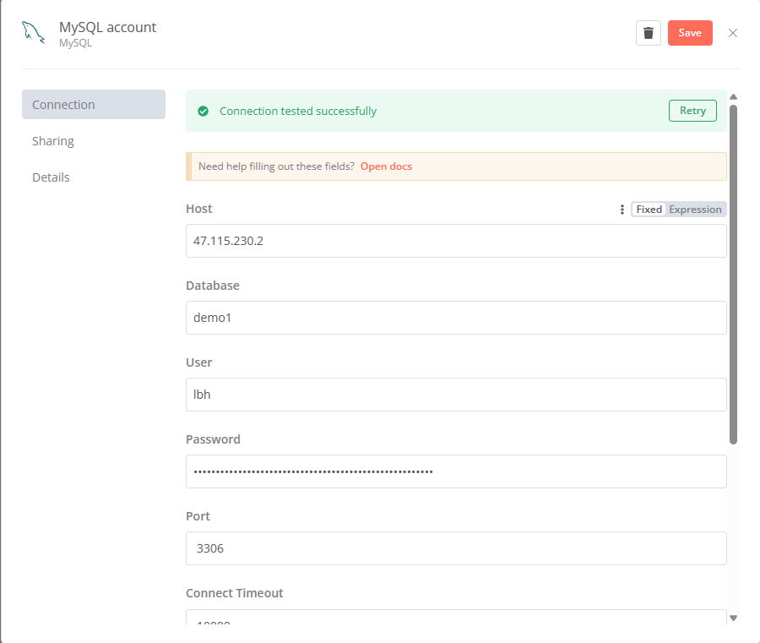Viewport: 760px width, 643px height.
Task: Click the scrollbar down arrow
Action: click(x=733, y=618)
